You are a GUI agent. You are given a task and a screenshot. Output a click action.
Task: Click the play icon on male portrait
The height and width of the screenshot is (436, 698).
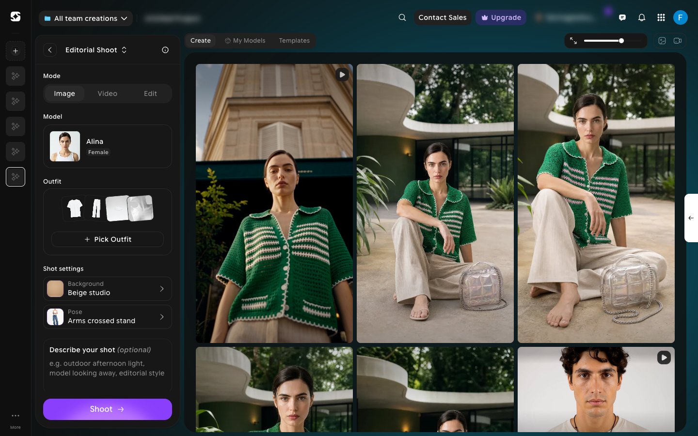click(664, 358)
